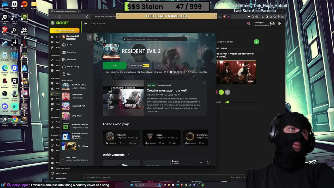Click GO PREMIUM NOW in Kicklet
Viewport: 334px width, 188px height.
click(x=64, y=31)
